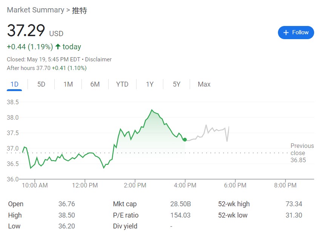The width and height of the screenshot is (333, 239).
Task: Switch to 5Y chart range
Action: point(176,84)
